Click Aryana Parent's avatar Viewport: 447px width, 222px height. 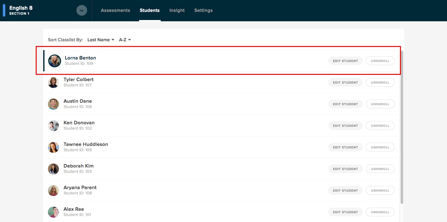coord(53,190)
